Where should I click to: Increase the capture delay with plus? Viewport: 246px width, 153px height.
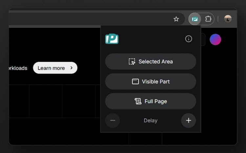tap(188, 120)
